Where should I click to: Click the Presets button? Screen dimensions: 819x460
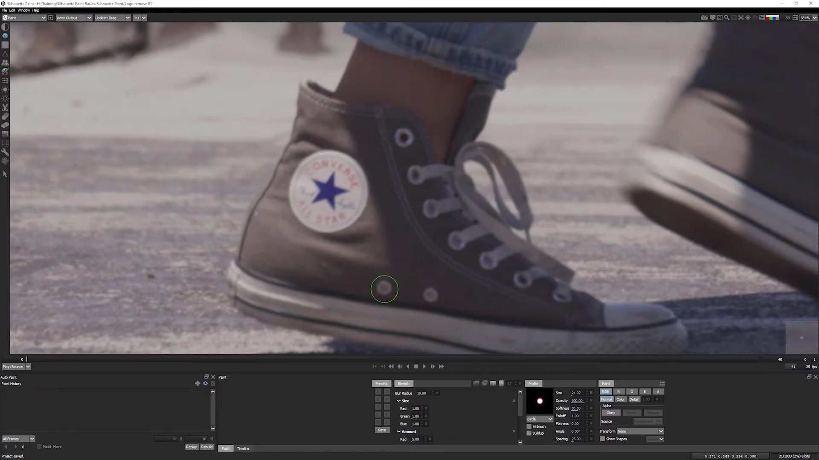[x=381, y=384]
